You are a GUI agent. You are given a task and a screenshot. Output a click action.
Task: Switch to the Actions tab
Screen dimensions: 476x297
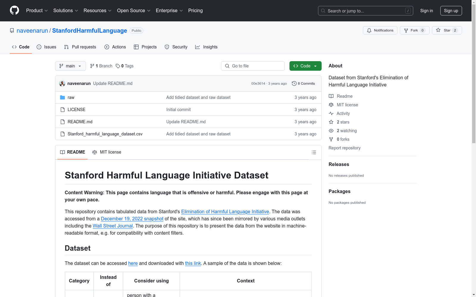click(115, 47)
